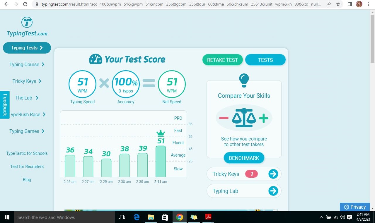Open the Action Center notifications icon
The width and height of the screenshot is (375, 223).
click(349, 217)
